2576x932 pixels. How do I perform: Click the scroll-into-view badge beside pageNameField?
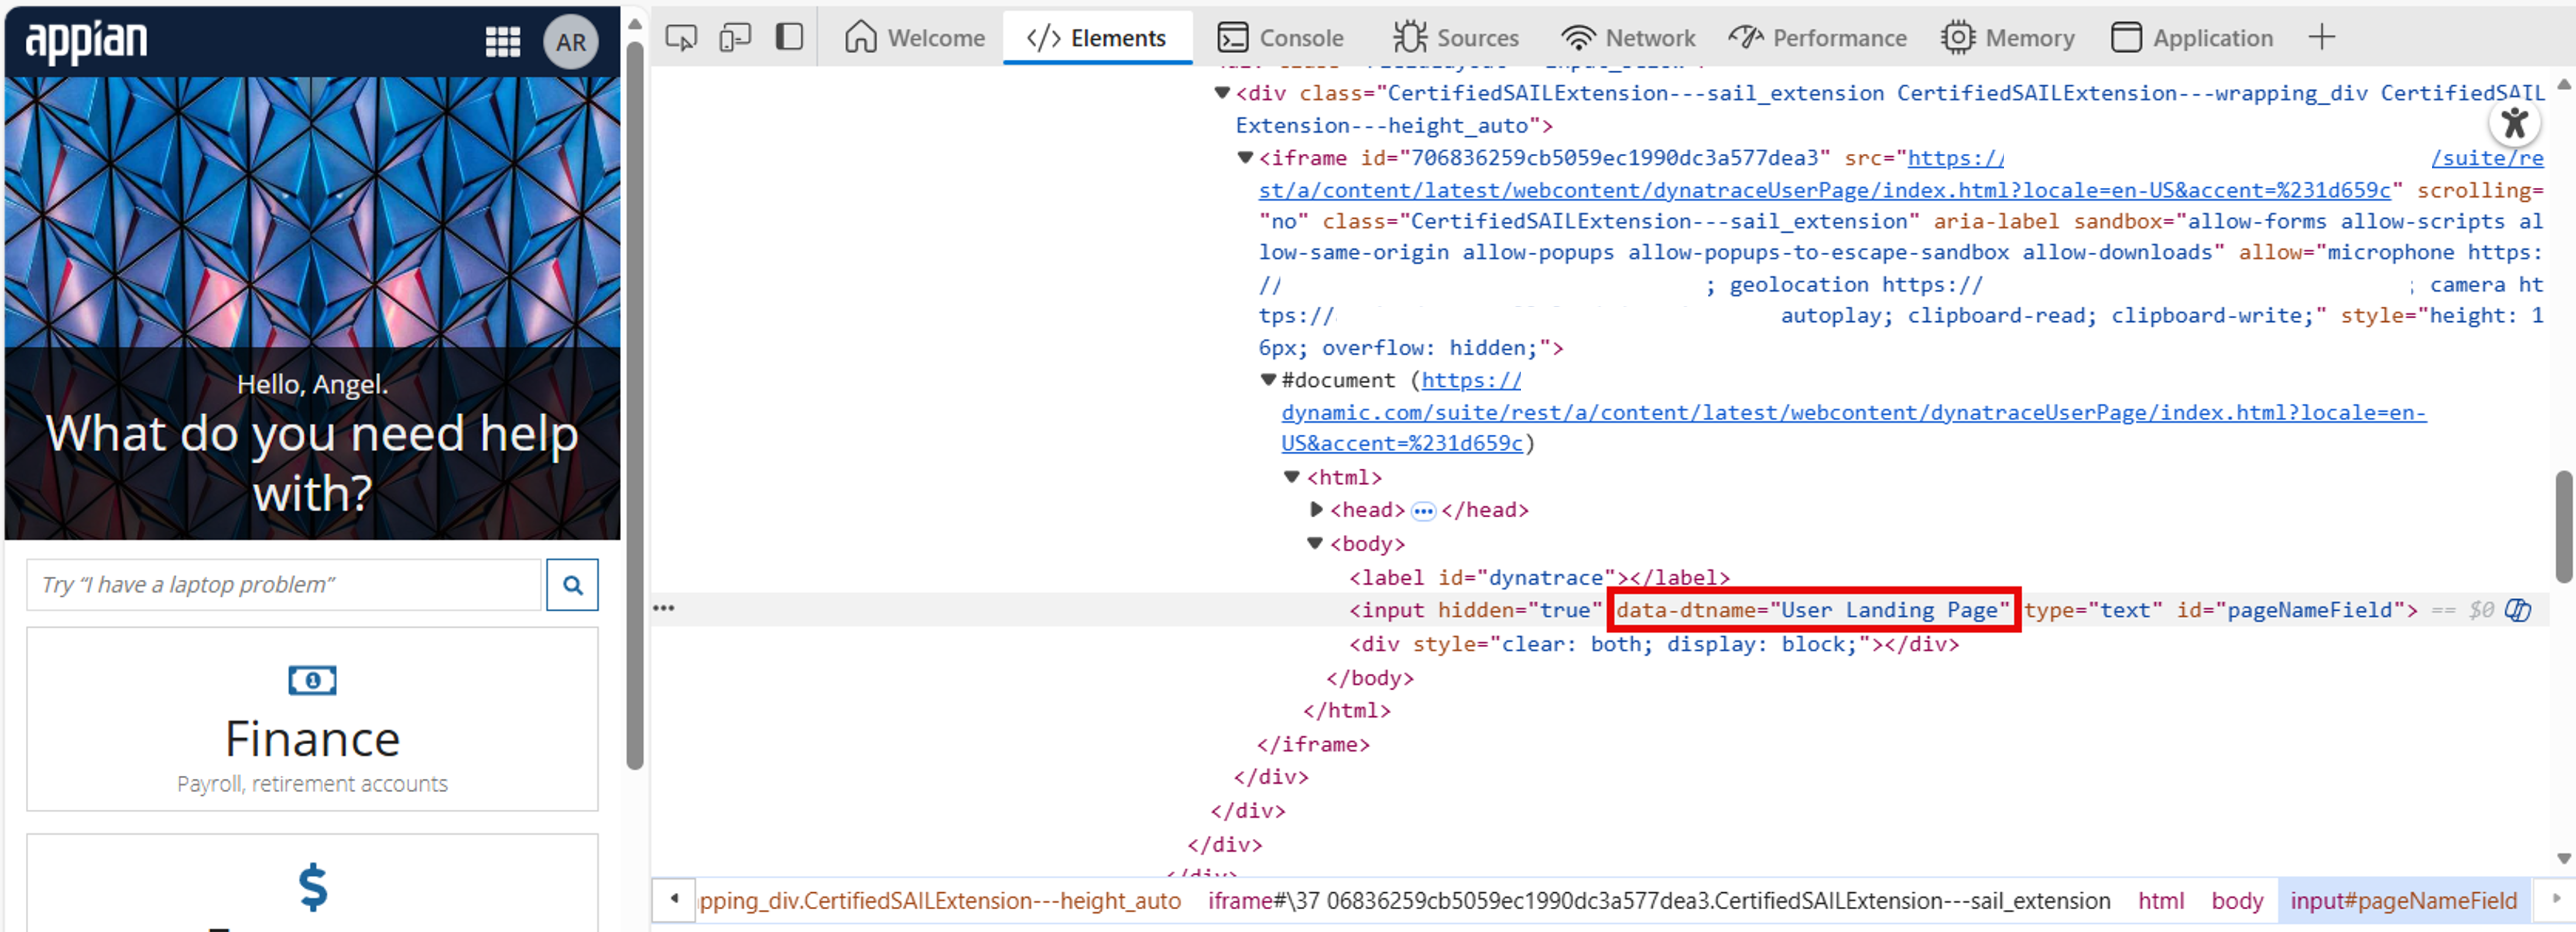point(2517,610)
